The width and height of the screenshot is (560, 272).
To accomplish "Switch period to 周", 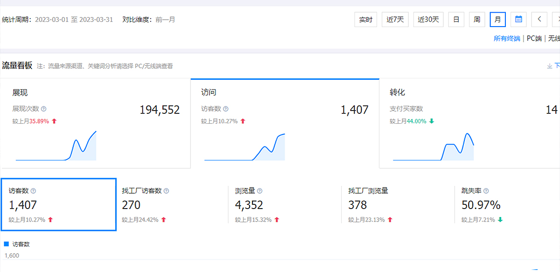I will pyautogui.click(x=477, y=20).
